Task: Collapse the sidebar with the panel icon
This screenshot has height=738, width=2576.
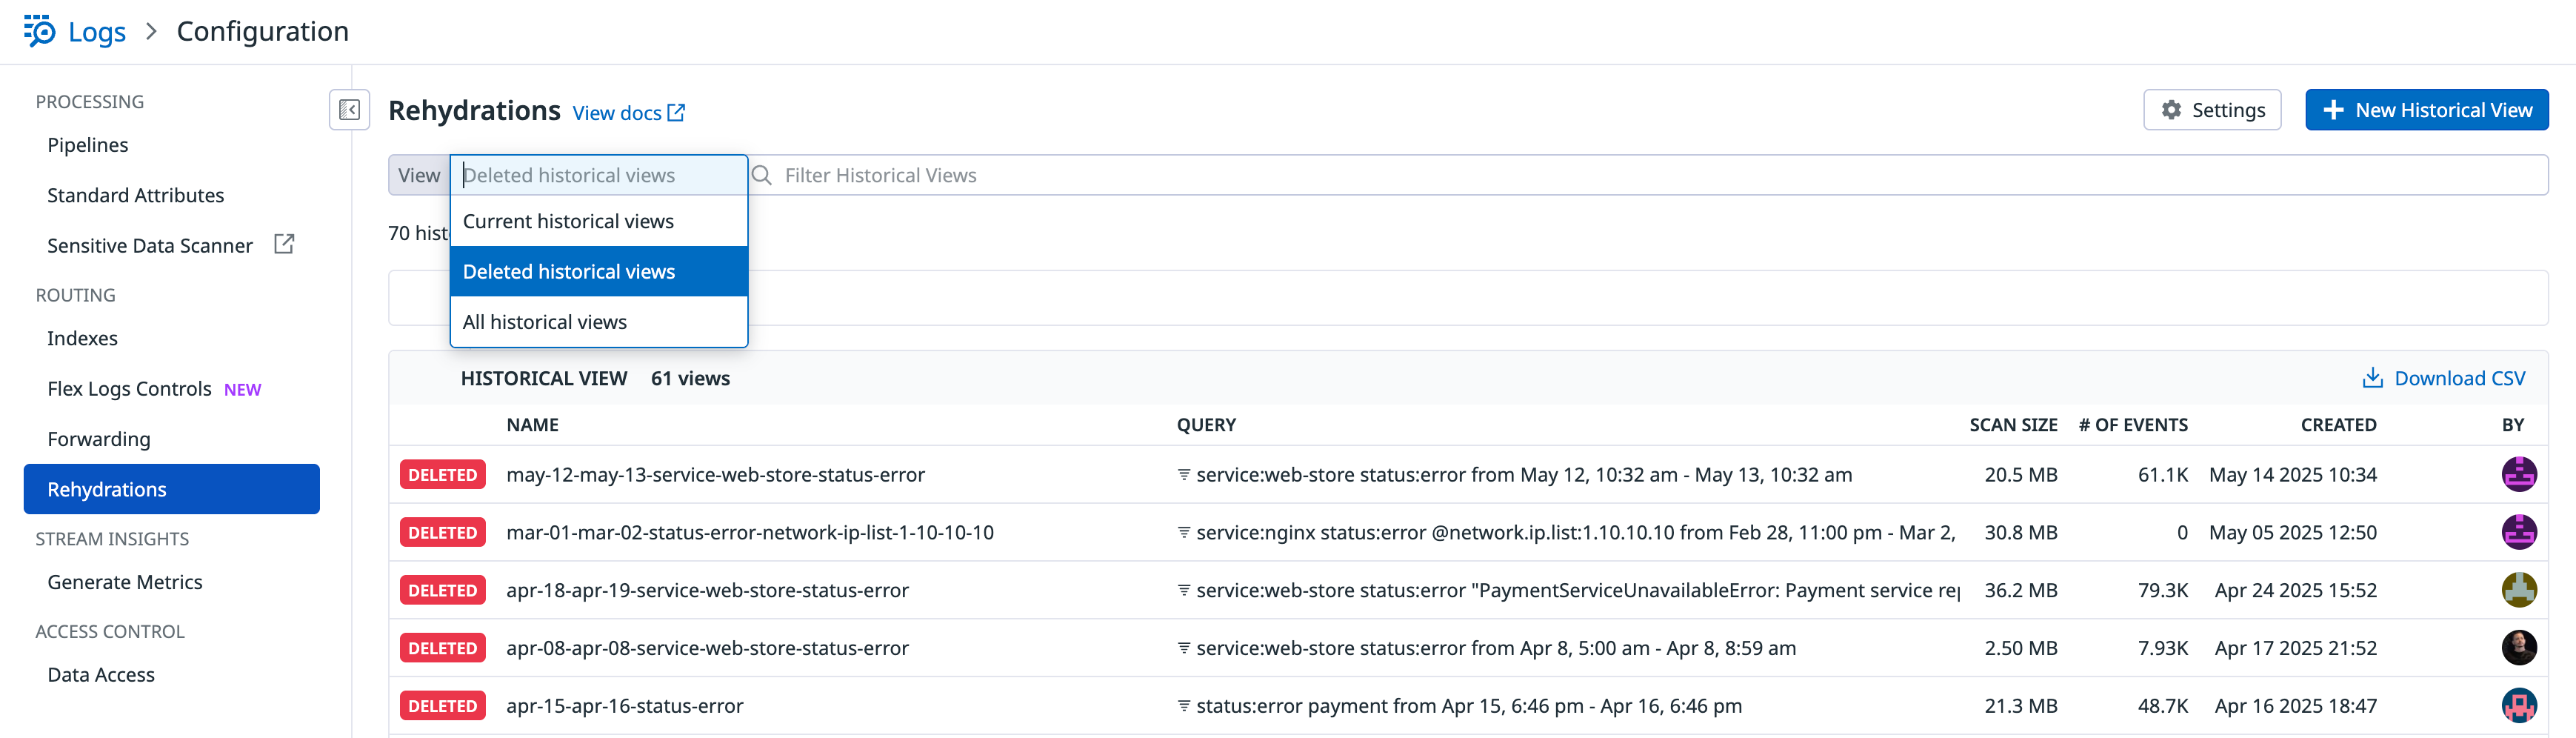Action: (x=349, y=110)
